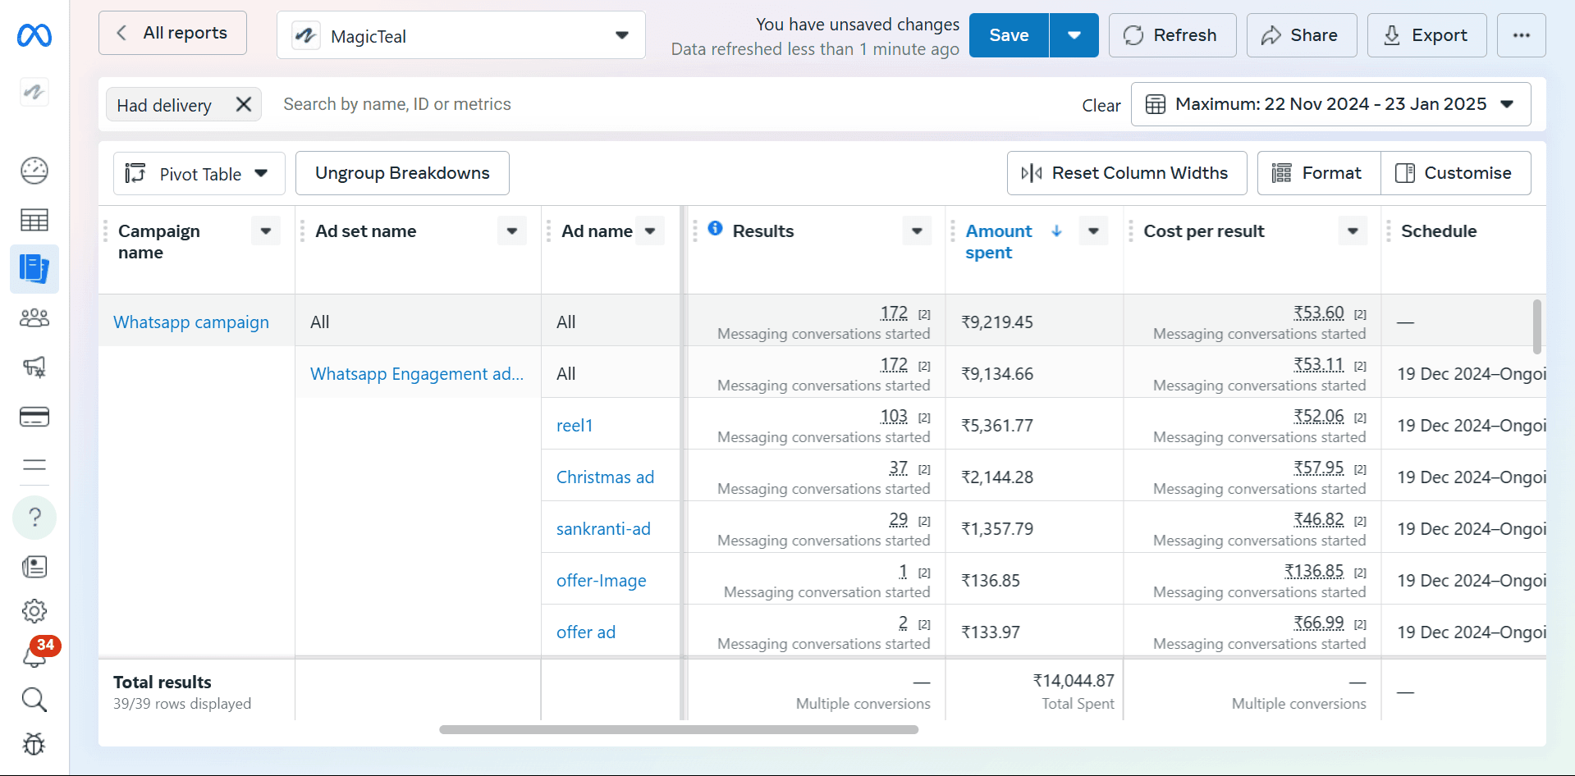The width and height of the screenshot is (1575, 776).
Task: Open the settings gear in sidebar
Action: (34, 611)
